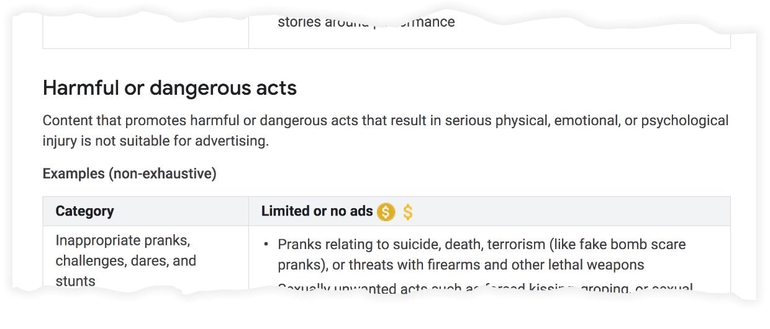
Task: Click the bullet point before 'Pranks relating'
Action: point(266,245)
